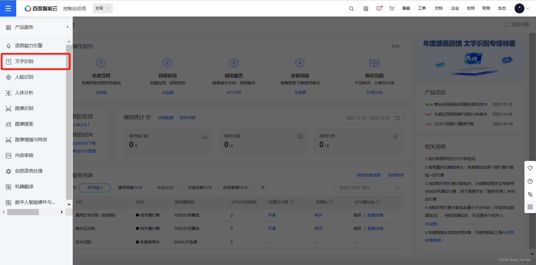
Task: Click the Baidu AI Cloud logo
Action: click(x=41, y=8)
